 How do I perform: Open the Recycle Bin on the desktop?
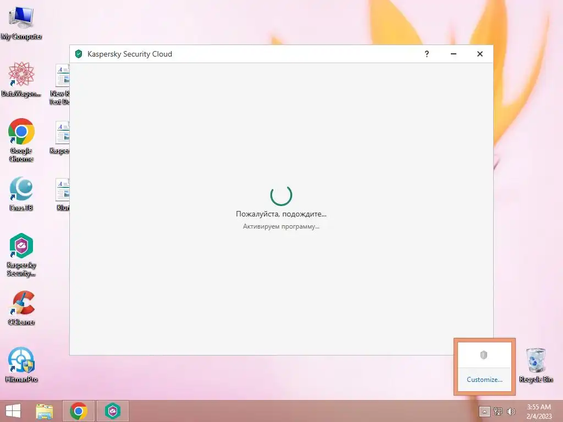pyautogui.click(x=536, y=365)
